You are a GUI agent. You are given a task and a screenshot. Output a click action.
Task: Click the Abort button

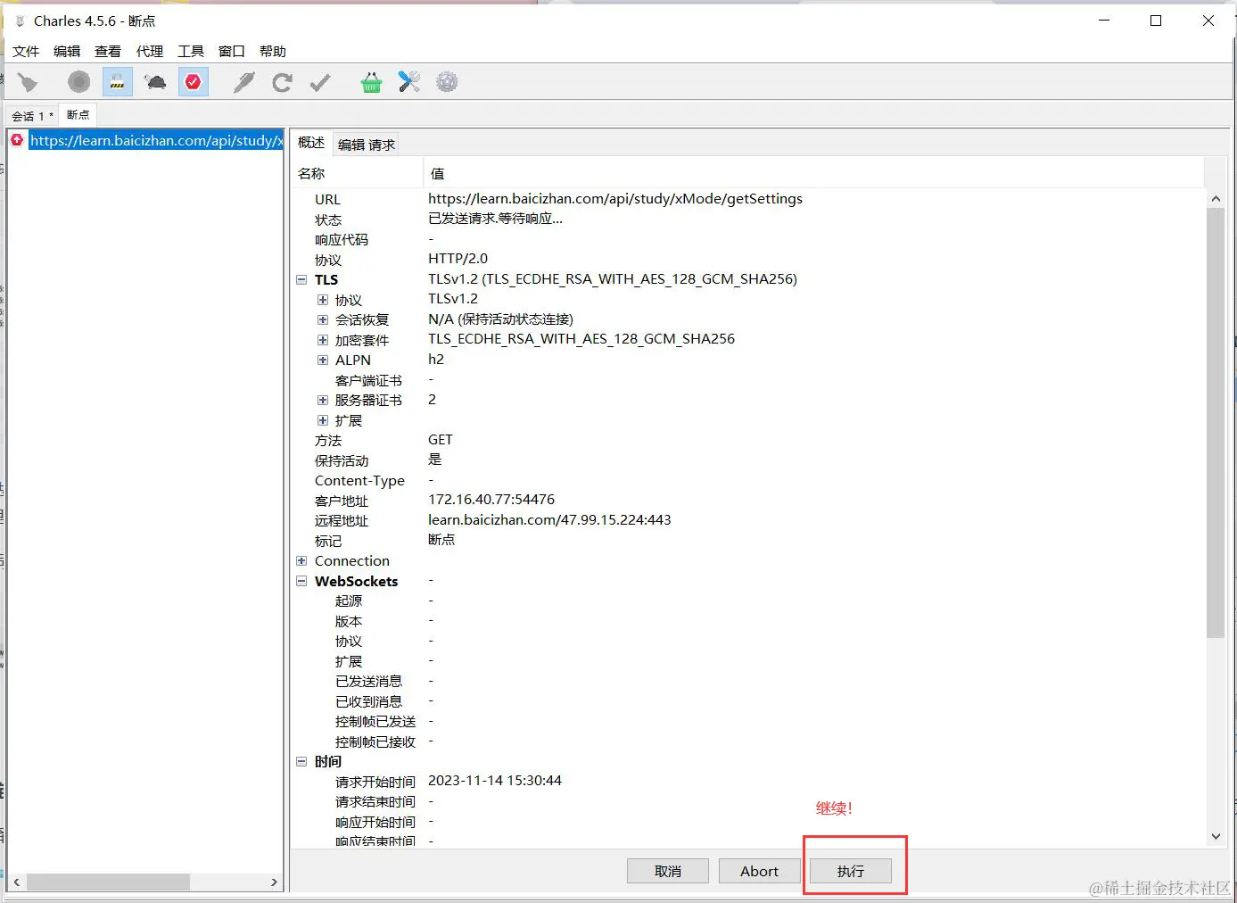(x=760, y=871)
